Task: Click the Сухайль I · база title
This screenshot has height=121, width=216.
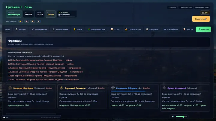Action: 19,7
